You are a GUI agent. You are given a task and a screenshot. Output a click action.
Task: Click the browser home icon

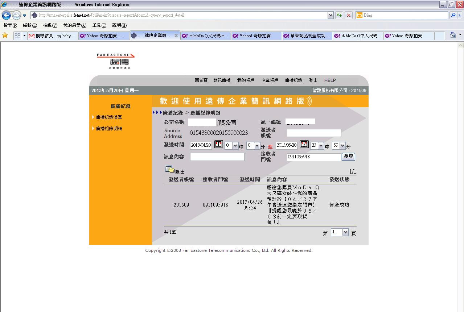[x=453, y=35]
